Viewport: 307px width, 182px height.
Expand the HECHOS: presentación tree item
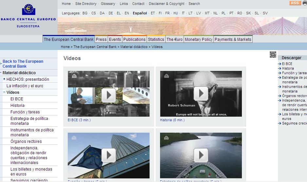(4, 79)
